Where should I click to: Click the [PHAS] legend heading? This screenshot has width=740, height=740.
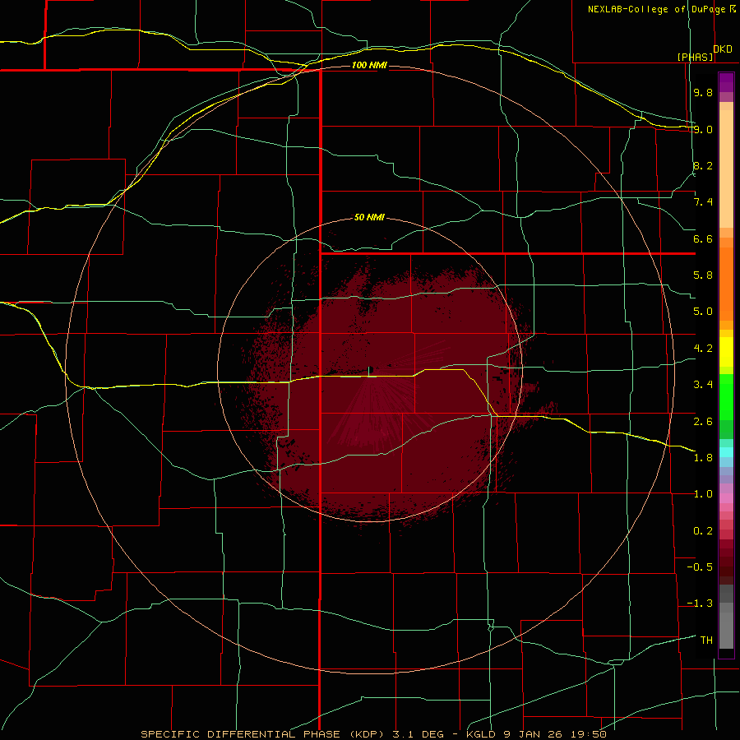point(695,57)
